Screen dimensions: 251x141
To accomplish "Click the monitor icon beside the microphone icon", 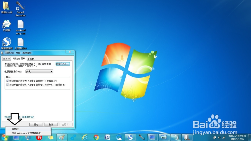I will [152, 137].
